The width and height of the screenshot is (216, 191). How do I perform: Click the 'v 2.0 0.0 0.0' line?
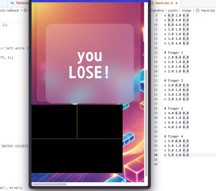click(x=176, y=57)
